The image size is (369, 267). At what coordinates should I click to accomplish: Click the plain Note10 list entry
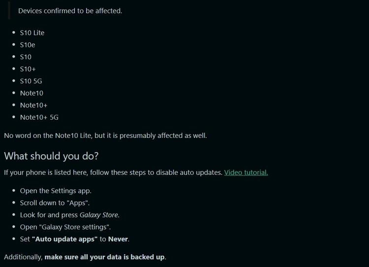[x=32, y=93]
